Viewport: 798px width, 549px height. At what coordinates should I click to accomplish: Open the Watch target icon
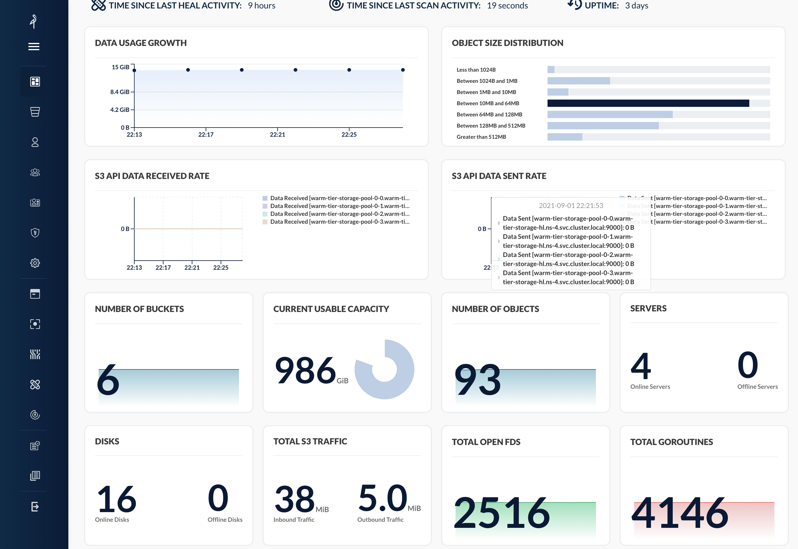[x=35, y=324]
